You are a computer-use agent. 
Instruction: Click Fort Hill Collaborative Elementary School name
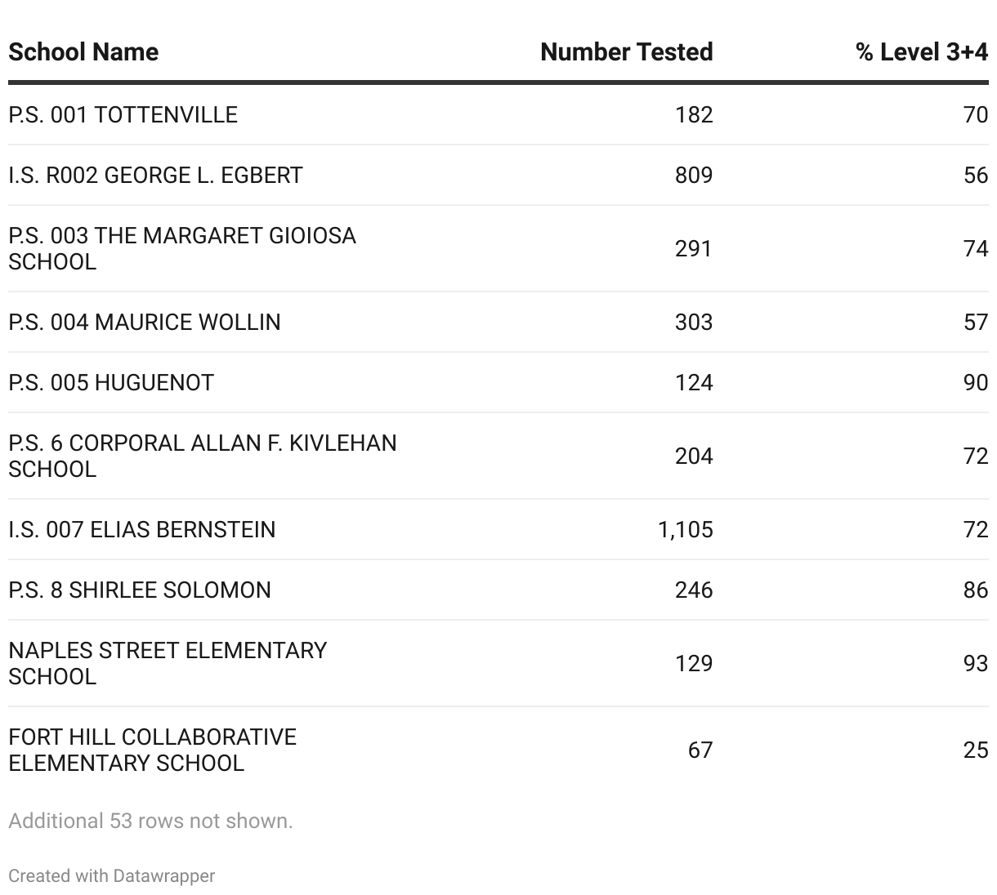pyautogui.click(x=152, y=750)
